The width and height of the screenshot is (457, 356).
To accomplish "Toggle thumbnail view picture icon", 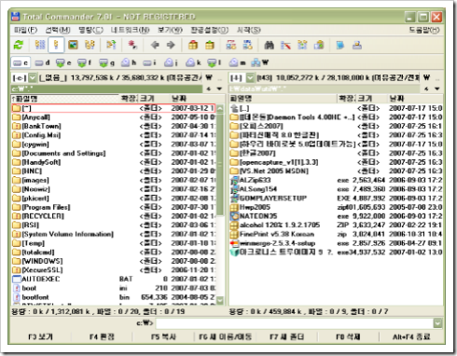I will point(73,45).
